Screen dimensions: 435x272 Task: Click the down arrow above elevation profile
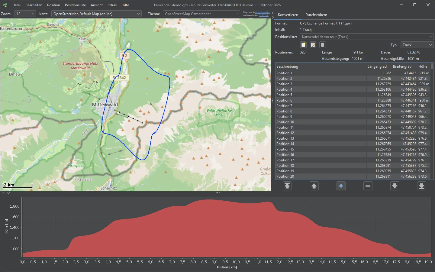[8, 193]
